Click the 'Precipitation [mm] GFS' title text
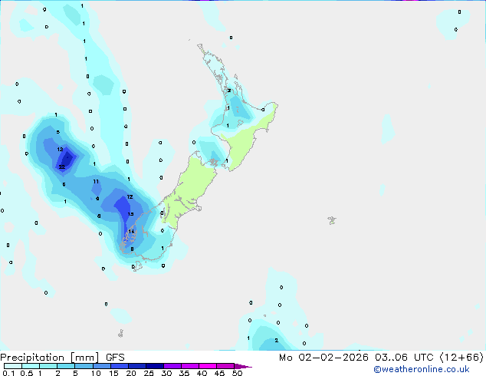486x376 pixels. pyautogui.click(x=62, y=358)
